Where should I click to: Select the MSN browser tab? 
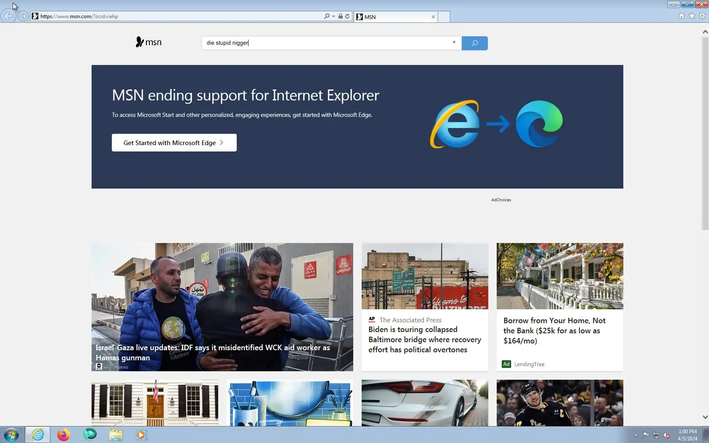(395, 17)
